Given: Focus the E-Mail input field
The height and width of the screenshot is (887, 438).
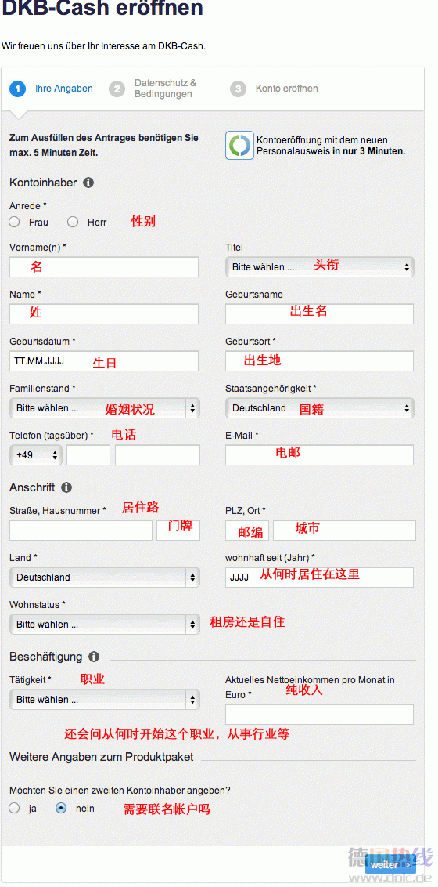Looking at the screenshot, I should point(319,454).
